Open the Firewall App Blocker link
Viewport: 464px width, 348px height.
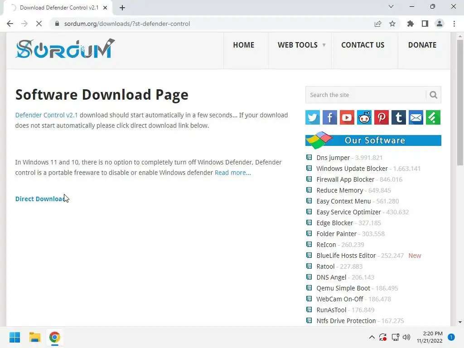[x=345, y=179]
